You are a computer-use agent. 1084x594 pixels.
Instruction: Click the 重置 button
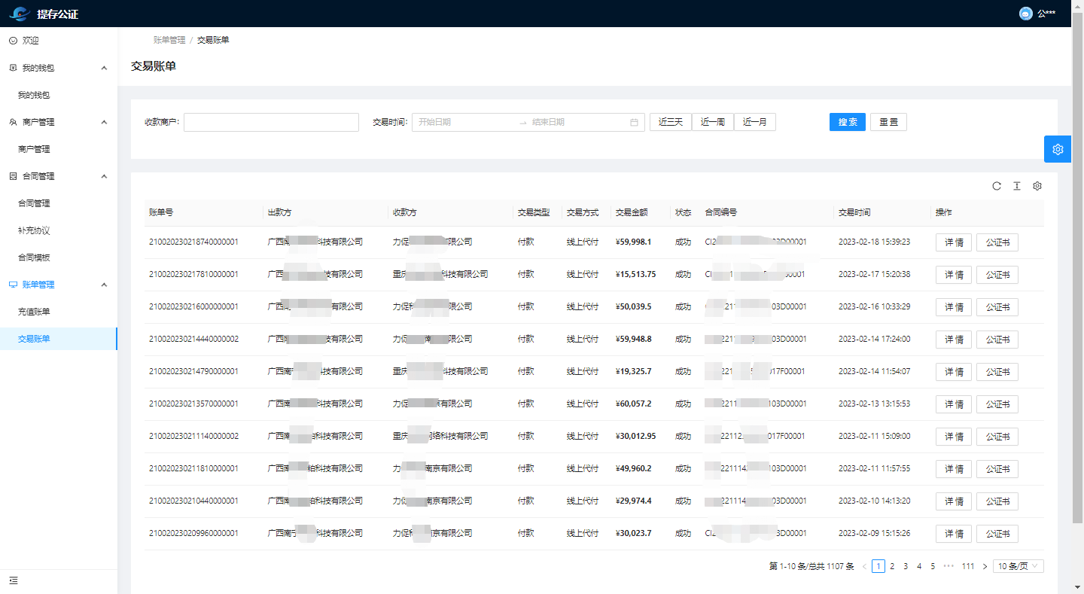click(888, 122)
